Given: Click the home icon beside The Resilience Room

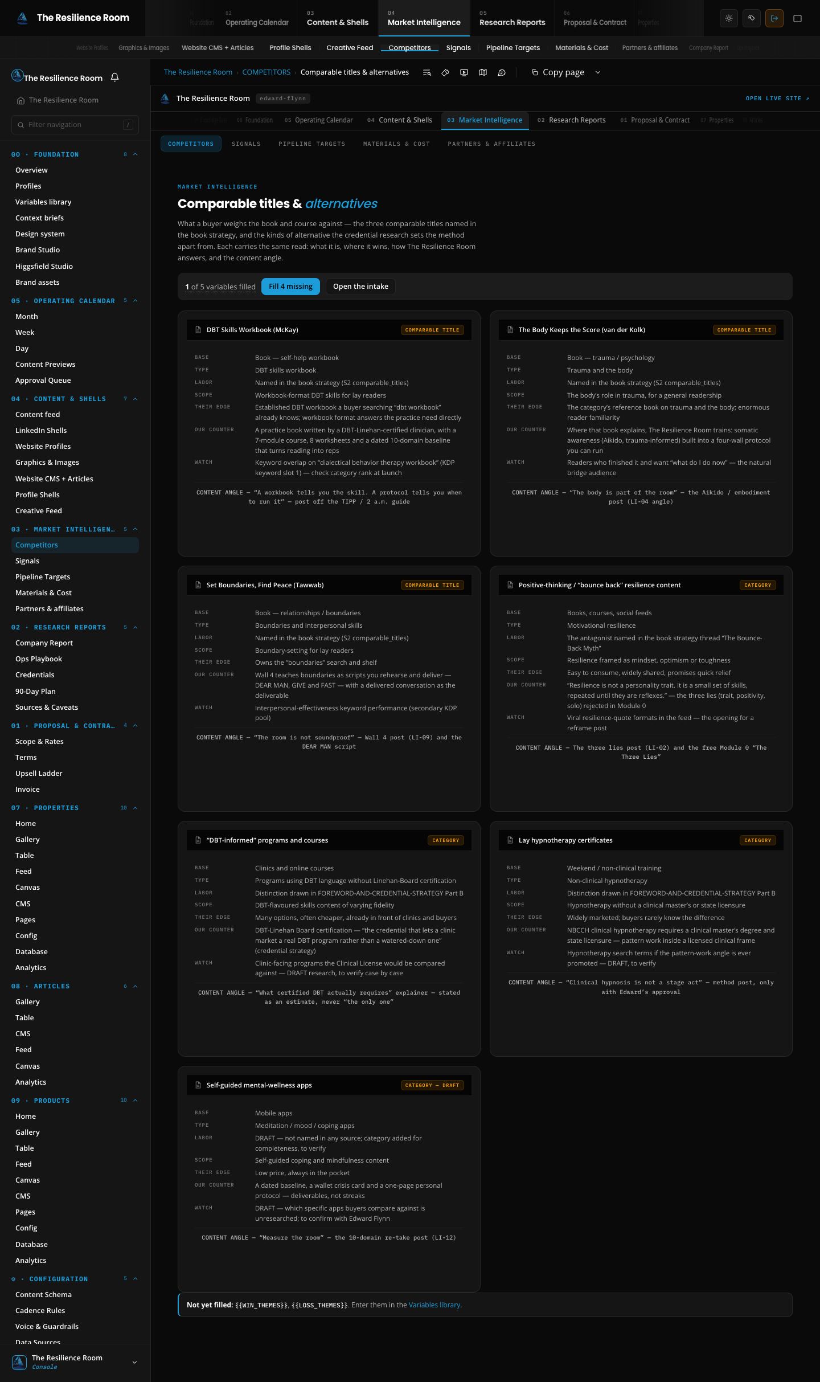Looking at the screenshot, I should [x=20, y=100].
